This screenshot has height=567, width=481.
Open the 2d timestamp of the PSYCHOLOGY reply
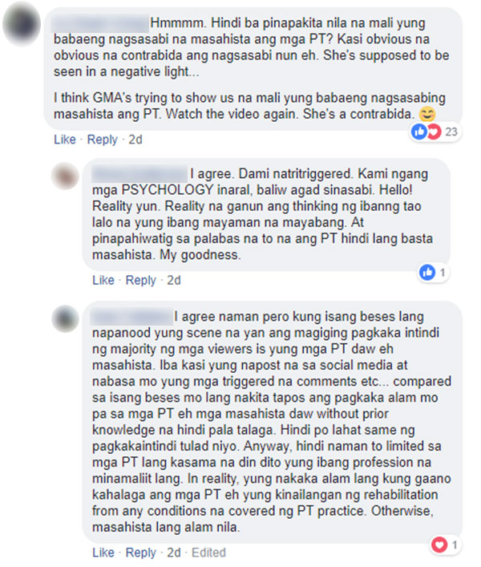pyautogui.click(x=174, y=280)
